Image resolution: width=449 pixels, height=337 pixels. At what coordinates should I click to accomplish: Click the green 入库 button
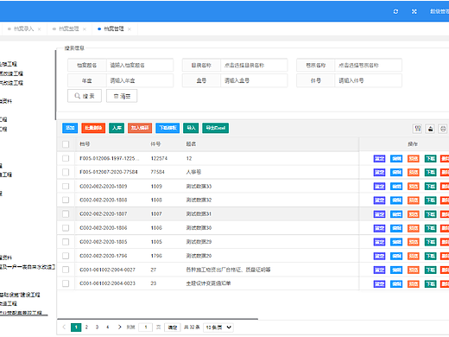pyautogui.click(x=117, y=128)
